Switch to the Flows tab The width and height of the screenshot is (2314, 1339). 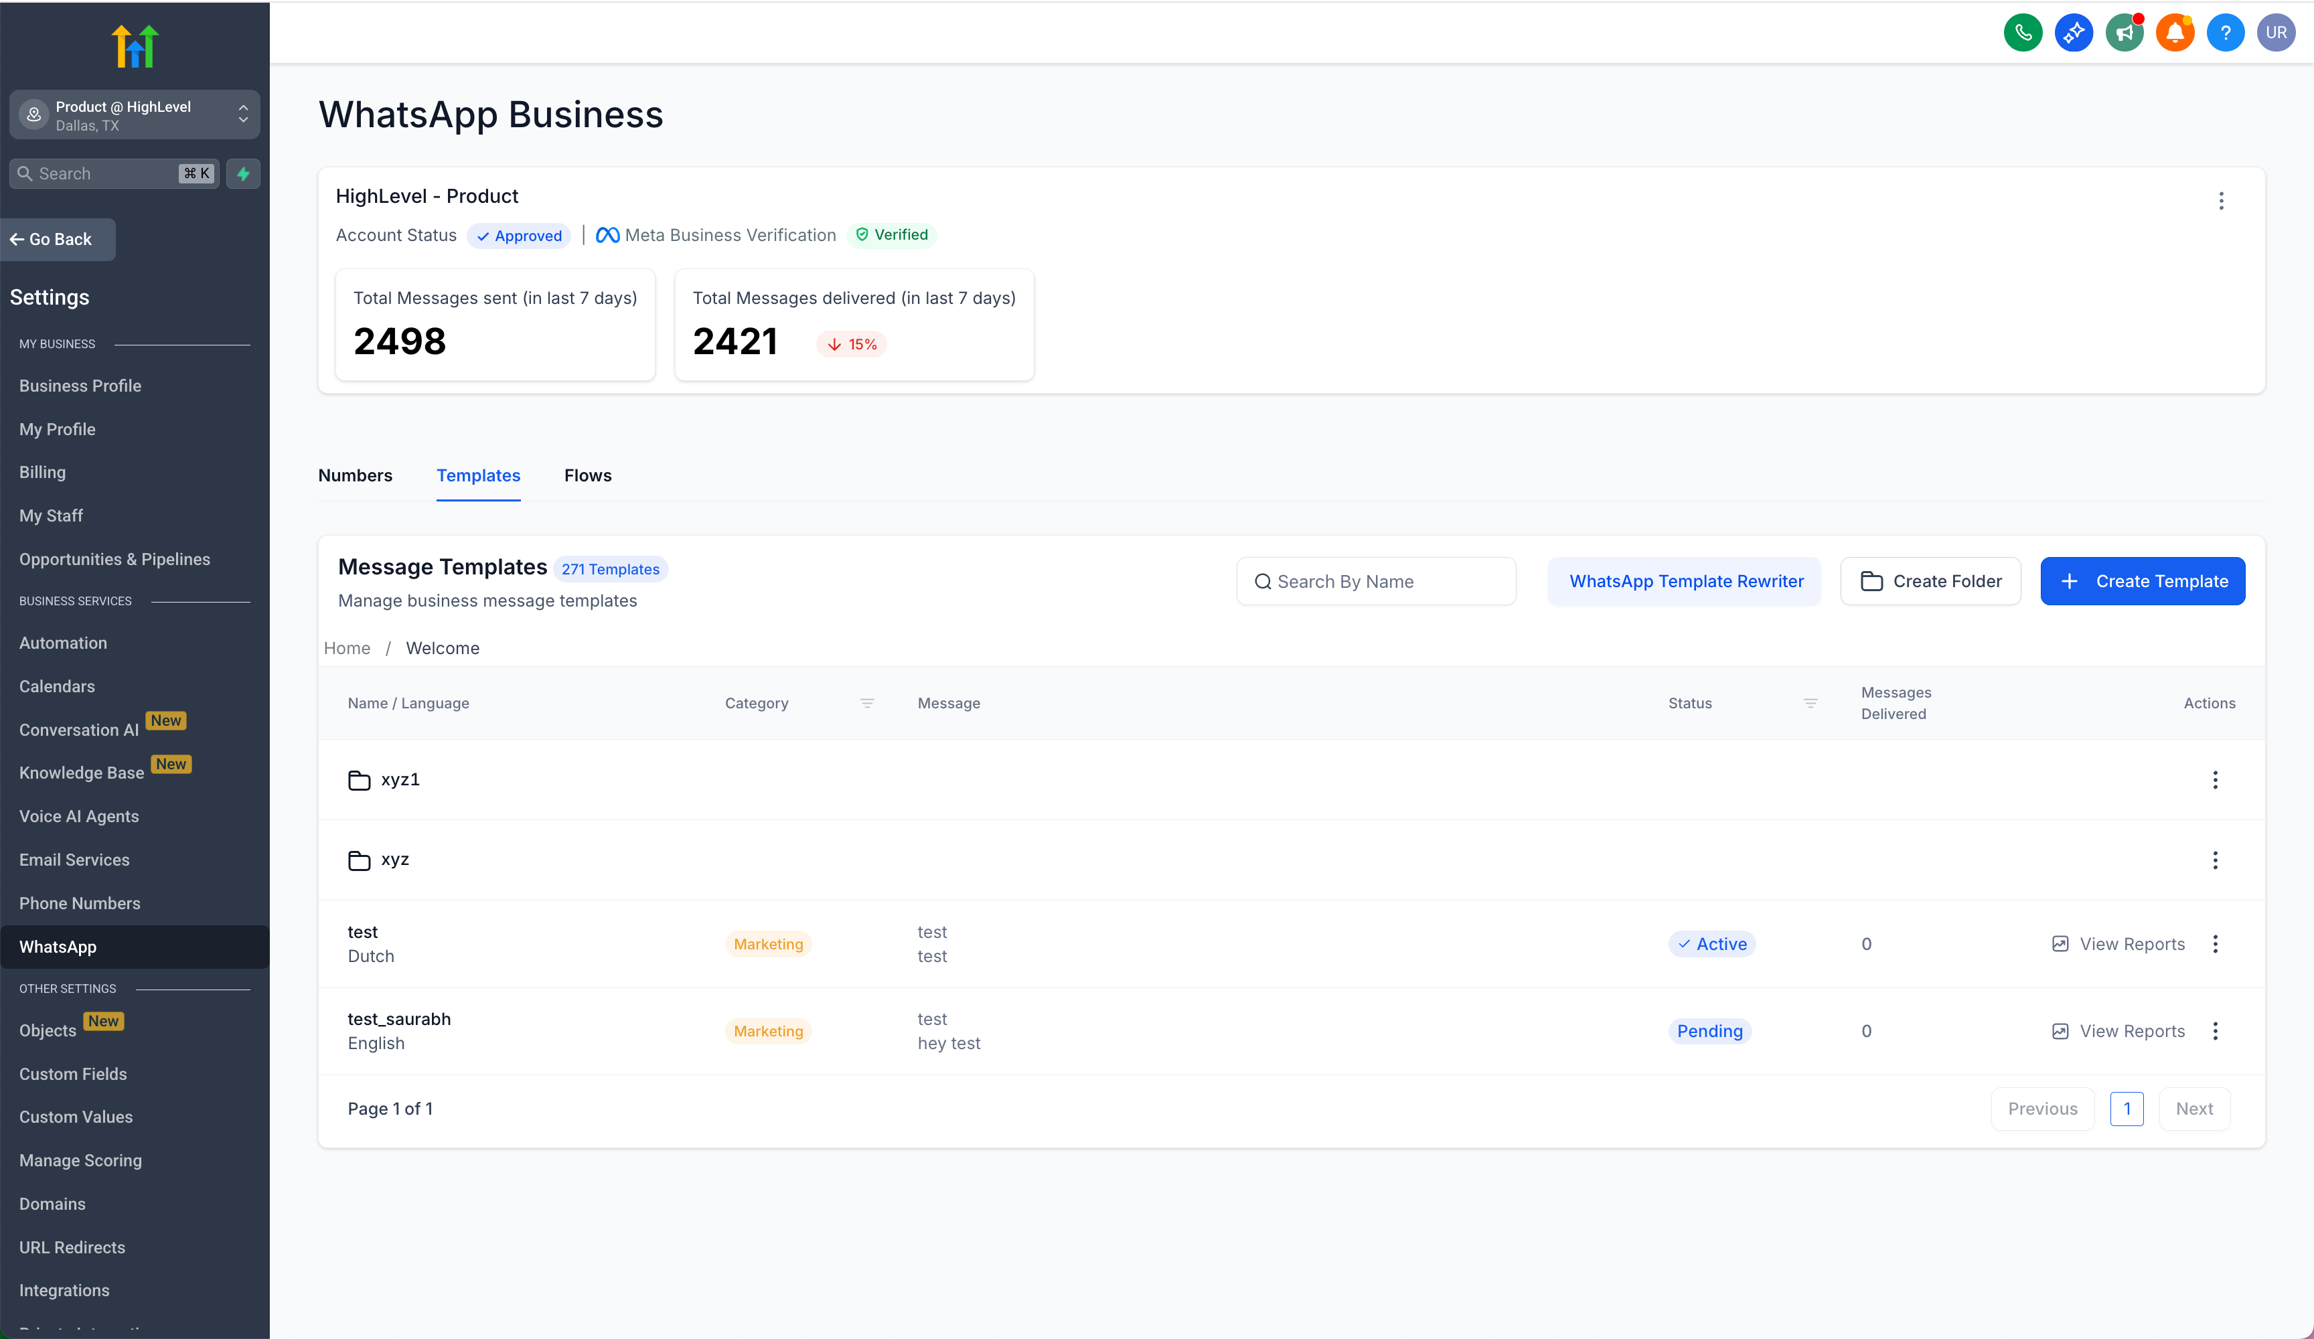[588, 476]
